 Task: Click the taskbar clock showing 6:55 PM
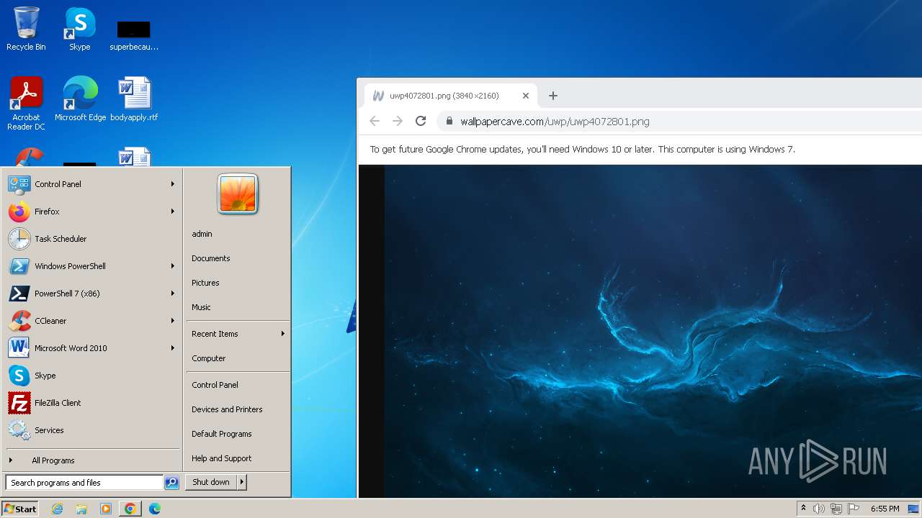pos(885,509)
